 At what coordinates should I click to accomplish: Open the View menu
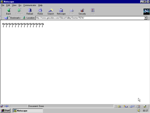(x=14, y=5)
